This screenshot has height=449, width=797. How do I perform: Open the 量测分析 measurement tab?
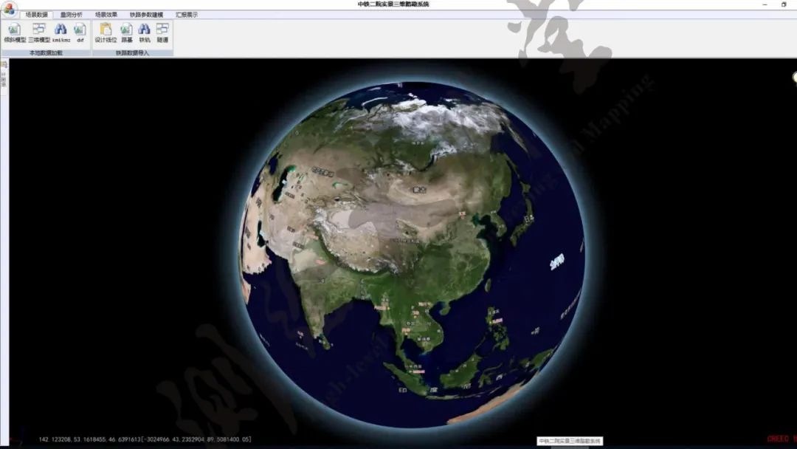(x=72, y=15)
